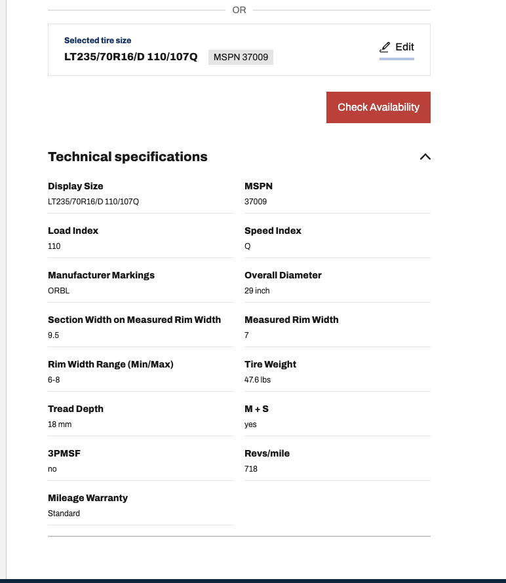Click the Revs/mile value 718

tap(251, 469)
